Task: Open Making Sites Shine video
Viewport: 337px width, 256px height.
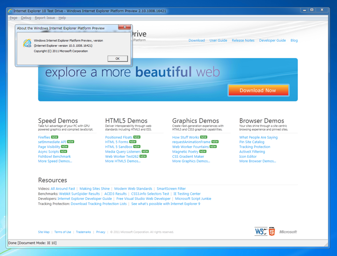Action: pyautogui.click(x=95, y=189)
